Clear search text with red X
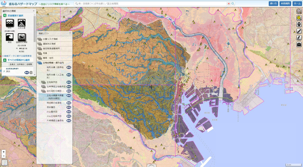 [229, 4]
